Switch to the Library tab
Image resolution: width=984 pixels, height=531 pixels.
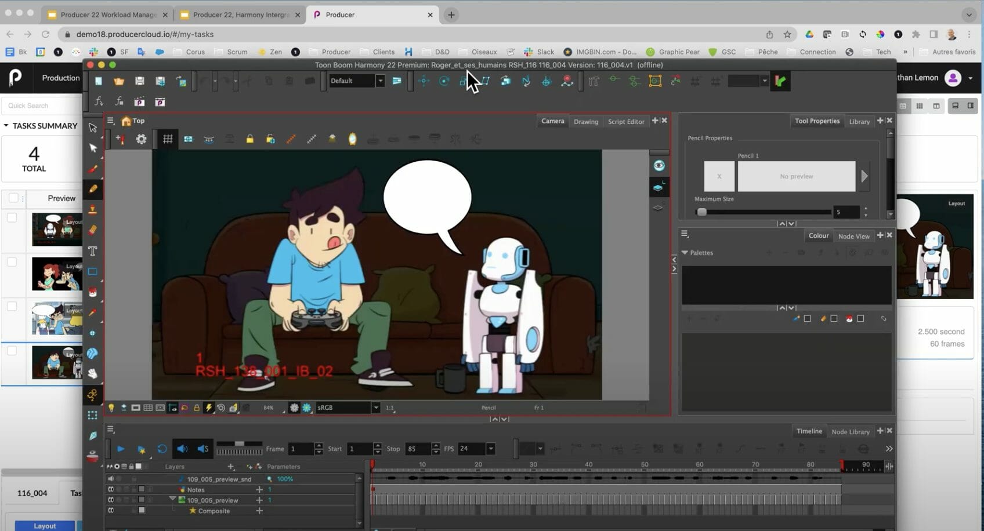pyautogui.click(x=859, y=121)
